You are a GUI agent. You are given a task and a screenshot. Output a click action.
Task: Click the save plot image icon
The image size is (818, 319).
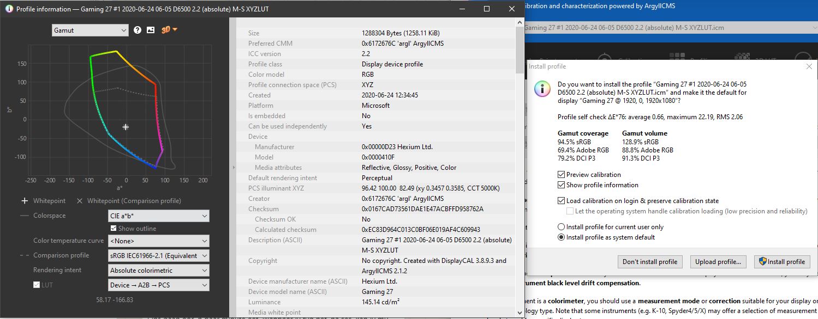tap(151, 30)
